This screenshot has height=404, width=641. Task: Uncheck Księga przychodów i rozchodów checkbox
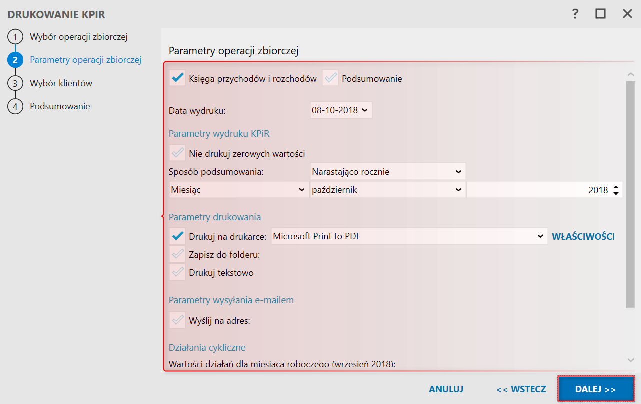coord(177,78)
